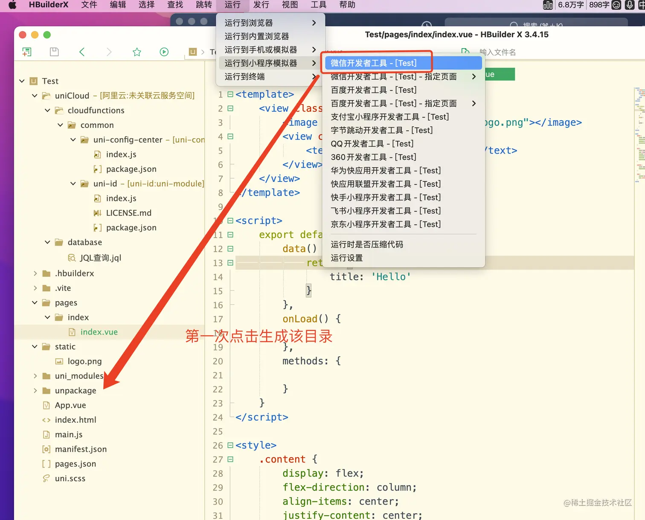The height and width of the screenshot is (520, 645).
Task: Open the 发行 menu
Action: coord(261,5)
